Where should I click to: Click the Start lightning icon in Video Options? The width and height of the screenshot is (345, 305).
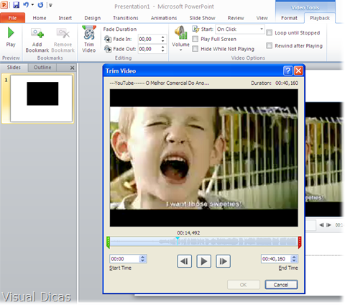click(x=195, y=29)
